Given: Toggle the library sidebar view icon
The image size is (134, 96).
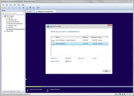Looking at the screenshot, I should (24, 8).
